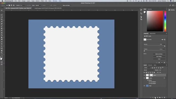Click the Feather input field in options bar
This screenshot has height=99, width=176.
[22, 5]
